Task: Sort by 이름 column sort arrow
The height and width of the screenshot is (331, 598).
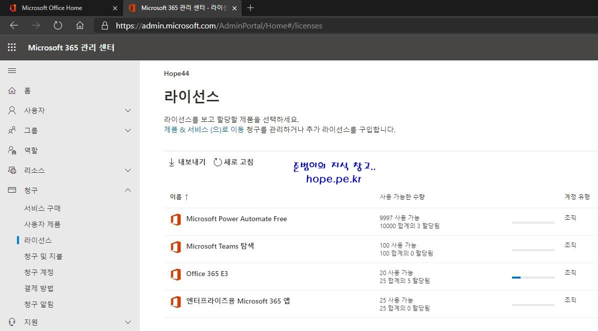Action: [x=186, y=197]
